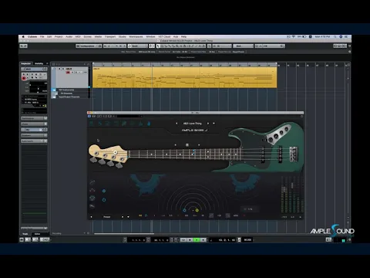Open the third teal panel icon in Ample Bass
The height and width of the screenshot is (278, 370).
pyautogui.click(x=108, y=124)
